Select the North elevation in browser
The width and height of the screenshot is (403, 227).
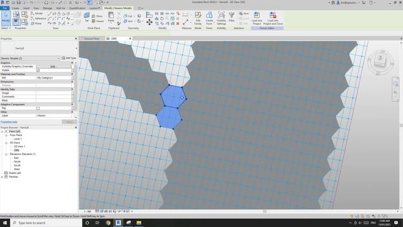17,161
